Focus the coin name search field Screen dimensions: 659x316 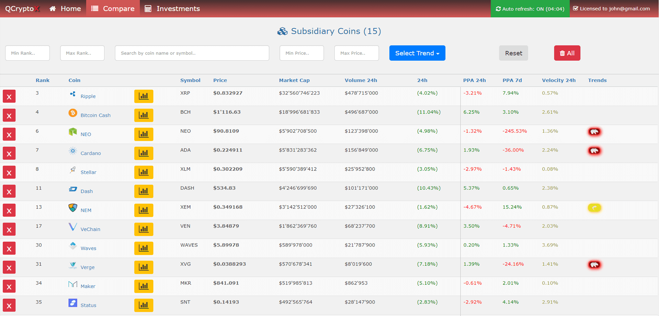click(192, 53)
